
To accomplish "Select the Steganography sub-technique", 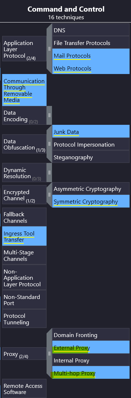I will coord(91,157).
